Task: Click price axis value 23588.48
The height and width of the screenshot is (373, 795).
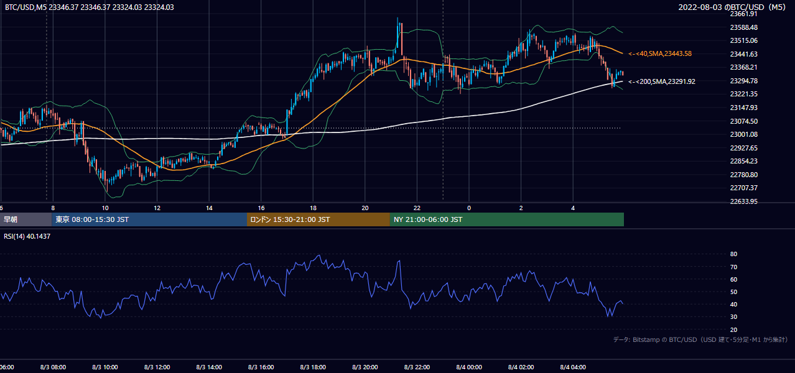Action: coord(743,27)
